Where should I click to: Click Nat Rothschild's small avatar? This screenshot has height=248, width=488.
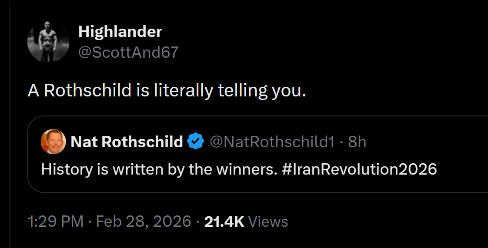(53, 142)
